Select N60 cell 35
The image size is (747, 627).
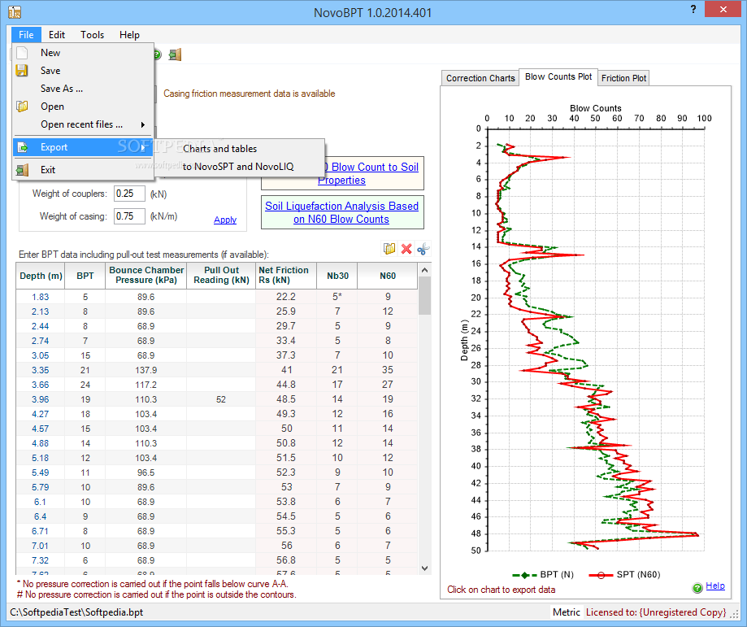click(x=387, y=370)
